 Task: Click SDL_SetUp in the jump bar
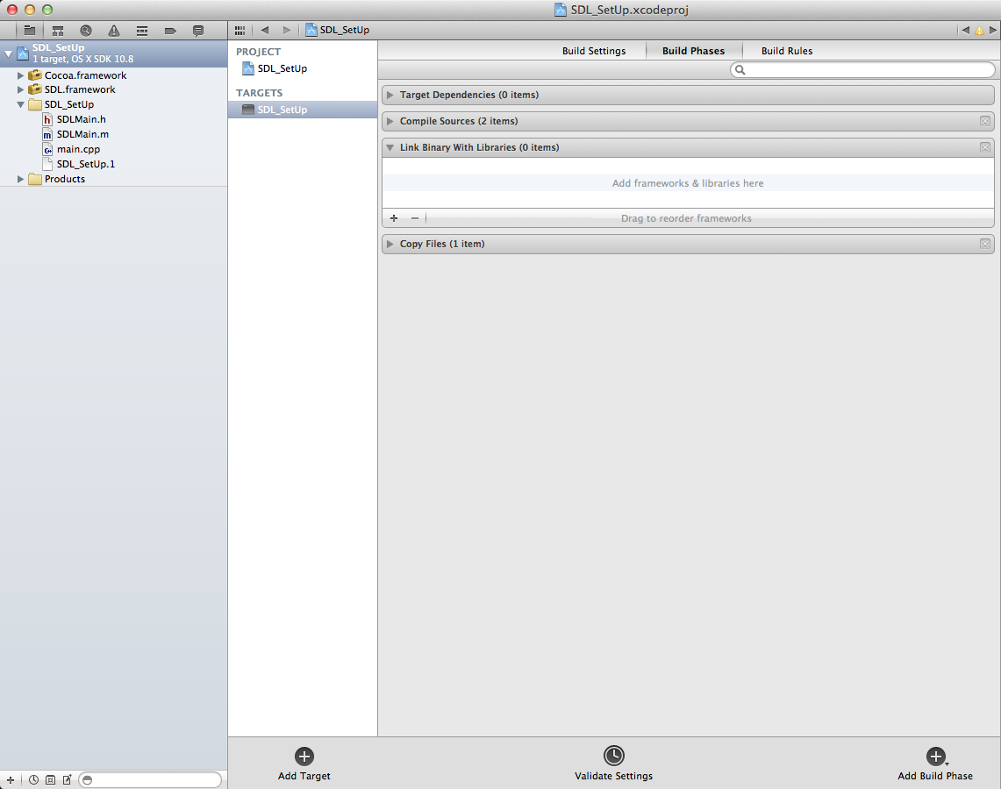click(x=337, y=30)
